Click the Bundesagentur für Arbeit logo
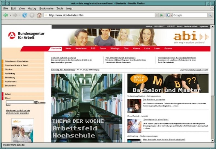The height and width of the screenshot is (149, 216). [26, 36]
